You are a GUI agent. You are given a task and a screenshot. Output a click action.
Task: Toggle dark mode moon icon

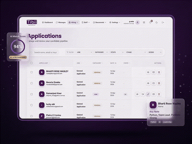(x=156, y=22)
